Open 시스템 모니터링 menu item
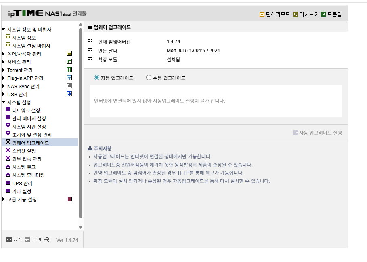Viewport: 367px width, 262px height. coord(28,175)
